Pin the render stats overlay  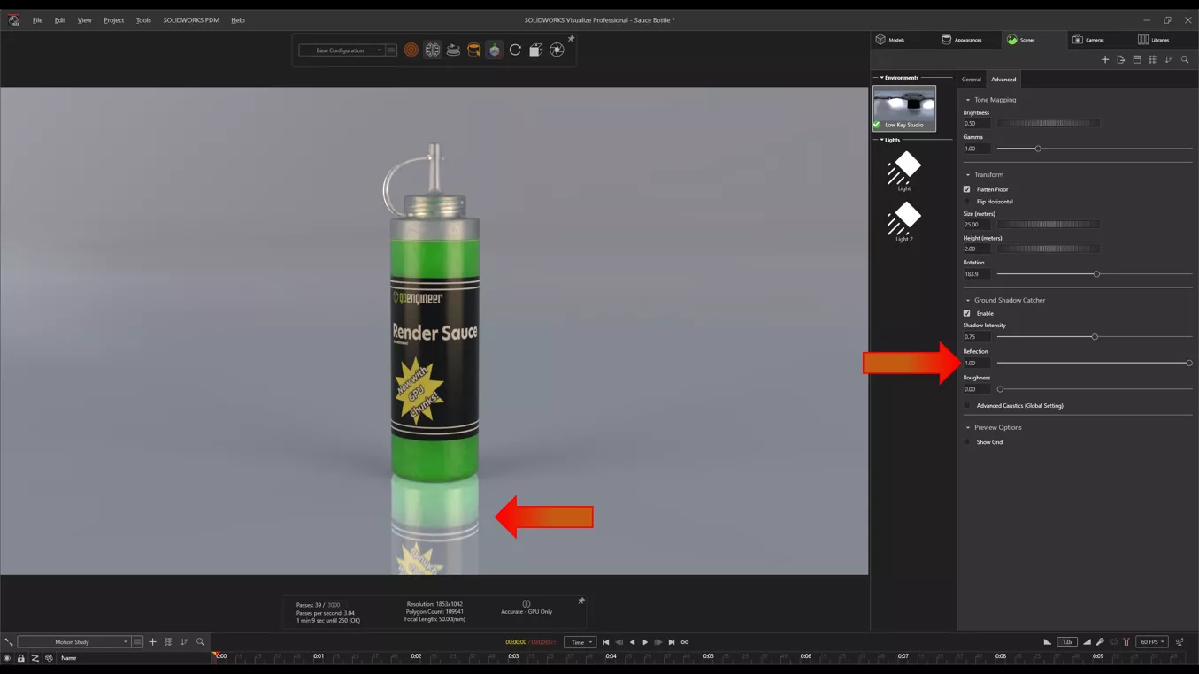[581, 601]
